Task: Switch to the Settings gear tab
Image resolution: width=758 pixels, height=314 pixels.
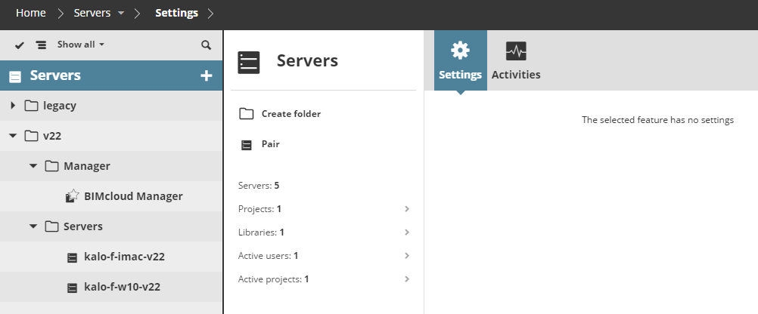Action: (x=460, y=60)
